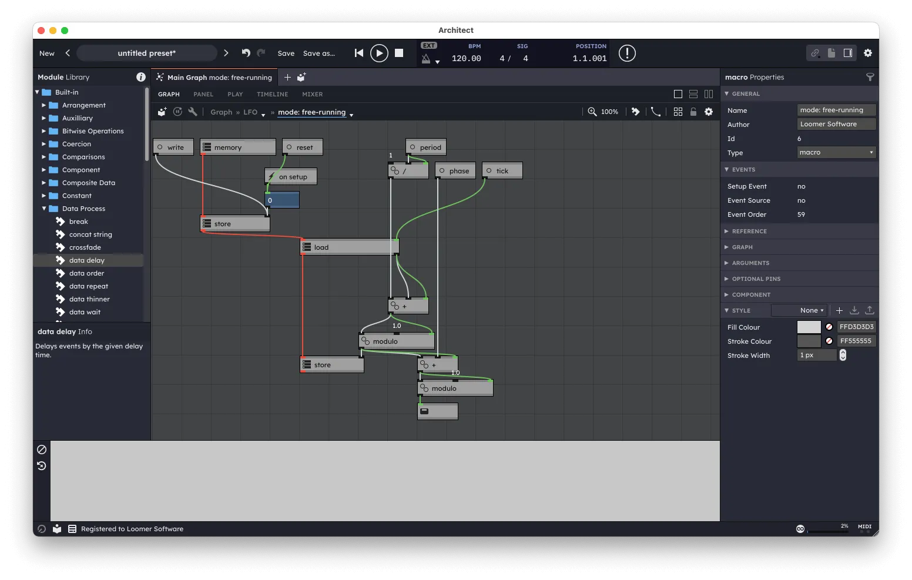Expand the OPTIONAL PINS section

coord(727,279)
